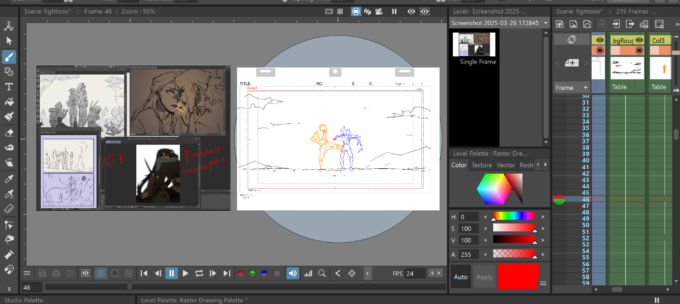Image resolution: width=680 pixels, height=304 pixels.
Task: Toggle sound speaker button in playback bar
Action: (293, 273)
